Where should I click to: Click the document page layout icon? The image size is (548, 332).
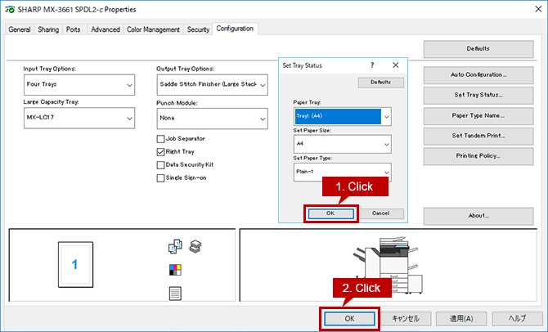point(175,294)
